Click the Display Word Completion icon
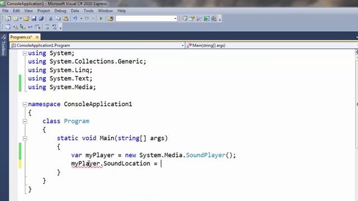The height and width of the screenshot is (201, 358). pos(30,27)
